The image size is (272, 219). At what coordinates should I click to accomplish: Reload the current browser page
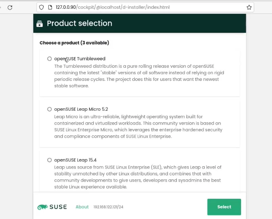click(10, 8)
